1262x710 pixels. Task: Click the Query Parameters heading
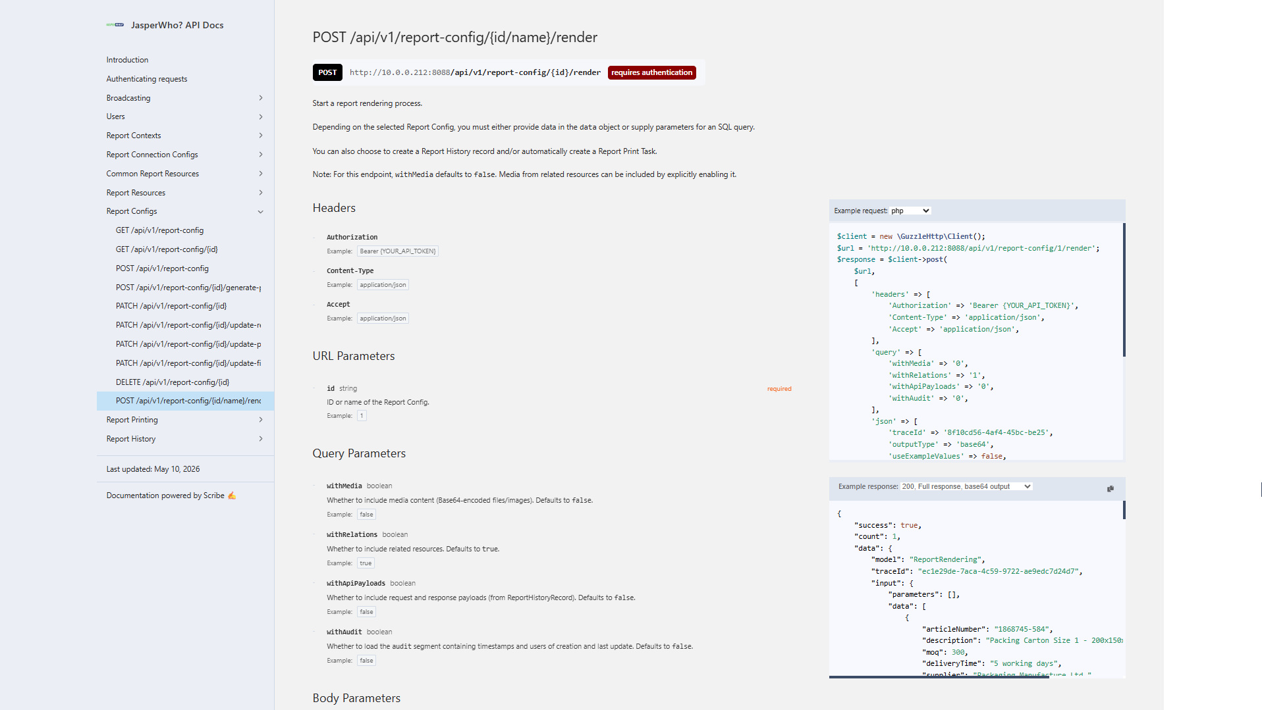(359, 453)
